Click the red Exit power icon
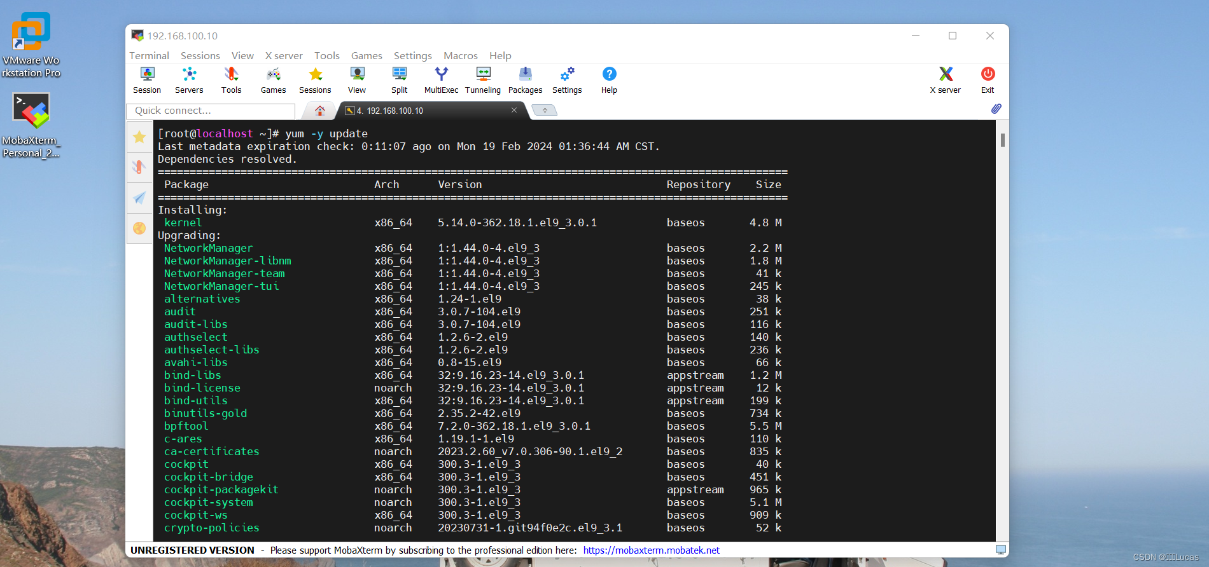This screenshot has height=567, width=1209. coord(988,81)
